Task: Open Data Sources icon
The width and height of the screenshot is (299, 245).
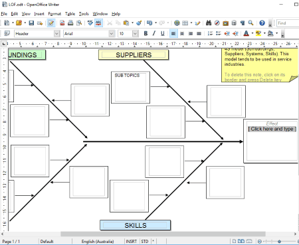Action: [234, 23]
